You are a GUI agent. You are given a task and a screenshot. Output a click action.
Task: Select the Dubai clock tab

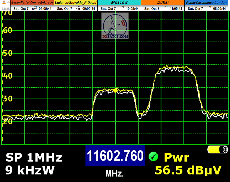(163, 3)
